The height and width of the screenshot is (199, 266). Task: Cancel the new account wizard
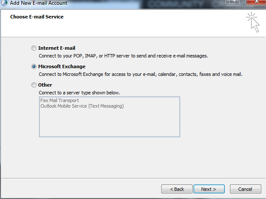coord(245,189)
